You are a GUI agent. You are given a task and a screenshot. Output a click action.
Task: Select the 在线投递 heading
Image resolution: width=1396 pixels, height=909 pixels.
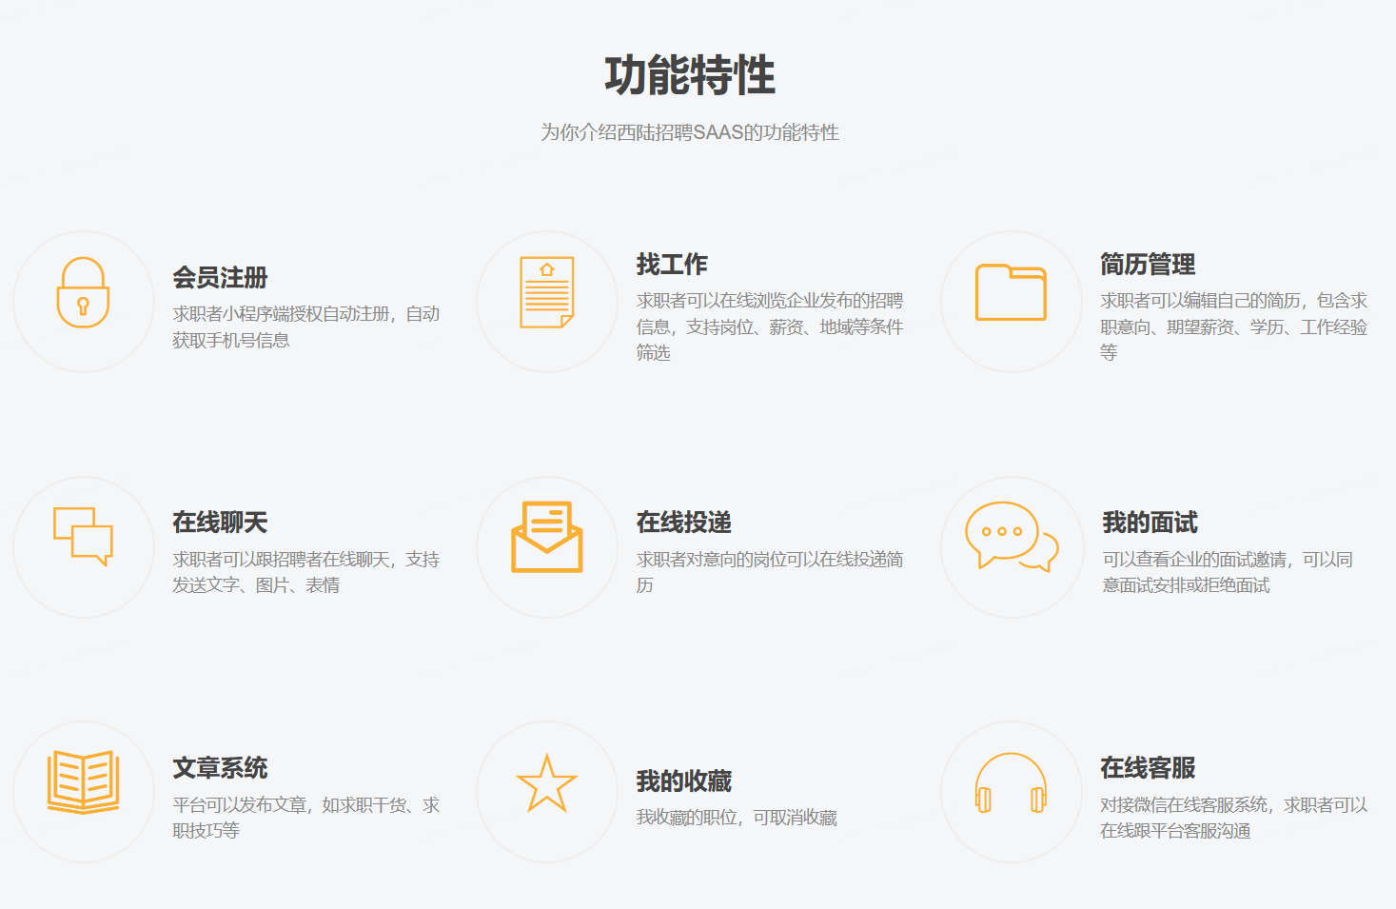click(684, 523)
